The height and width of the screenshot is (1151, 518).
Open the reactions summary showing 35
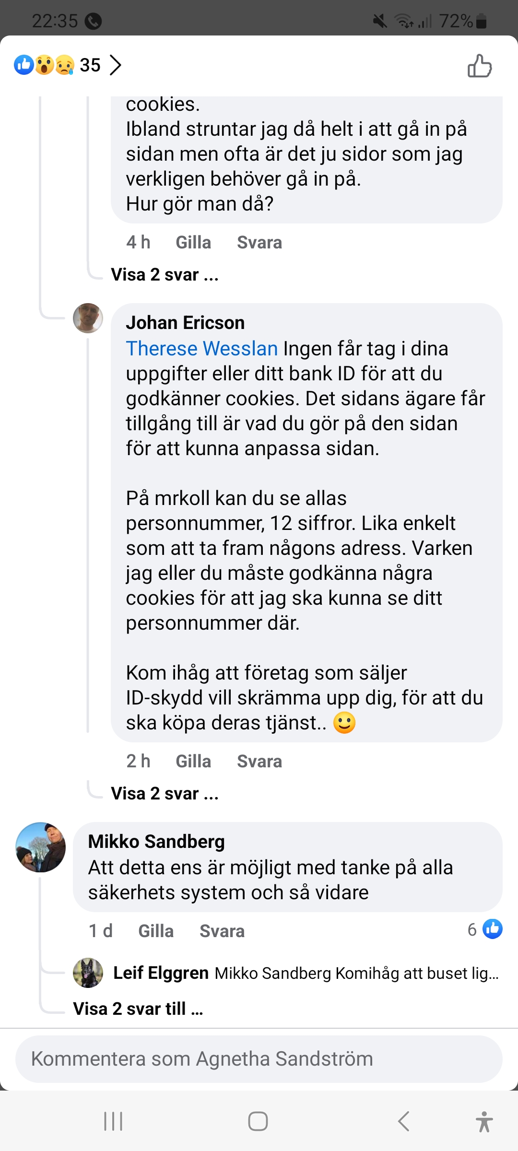tap(58, 65)
